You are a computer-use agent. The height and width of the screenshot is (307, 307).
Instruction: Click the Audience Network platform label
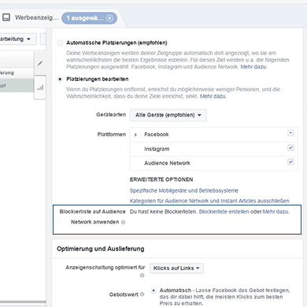[x=167, y=163]
